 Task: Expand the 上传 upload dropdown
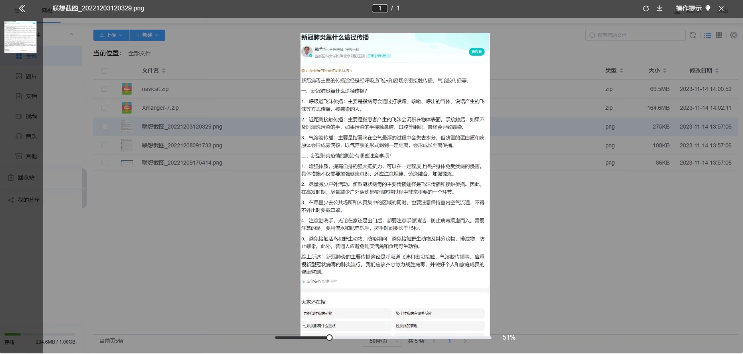tap(111, 35)
